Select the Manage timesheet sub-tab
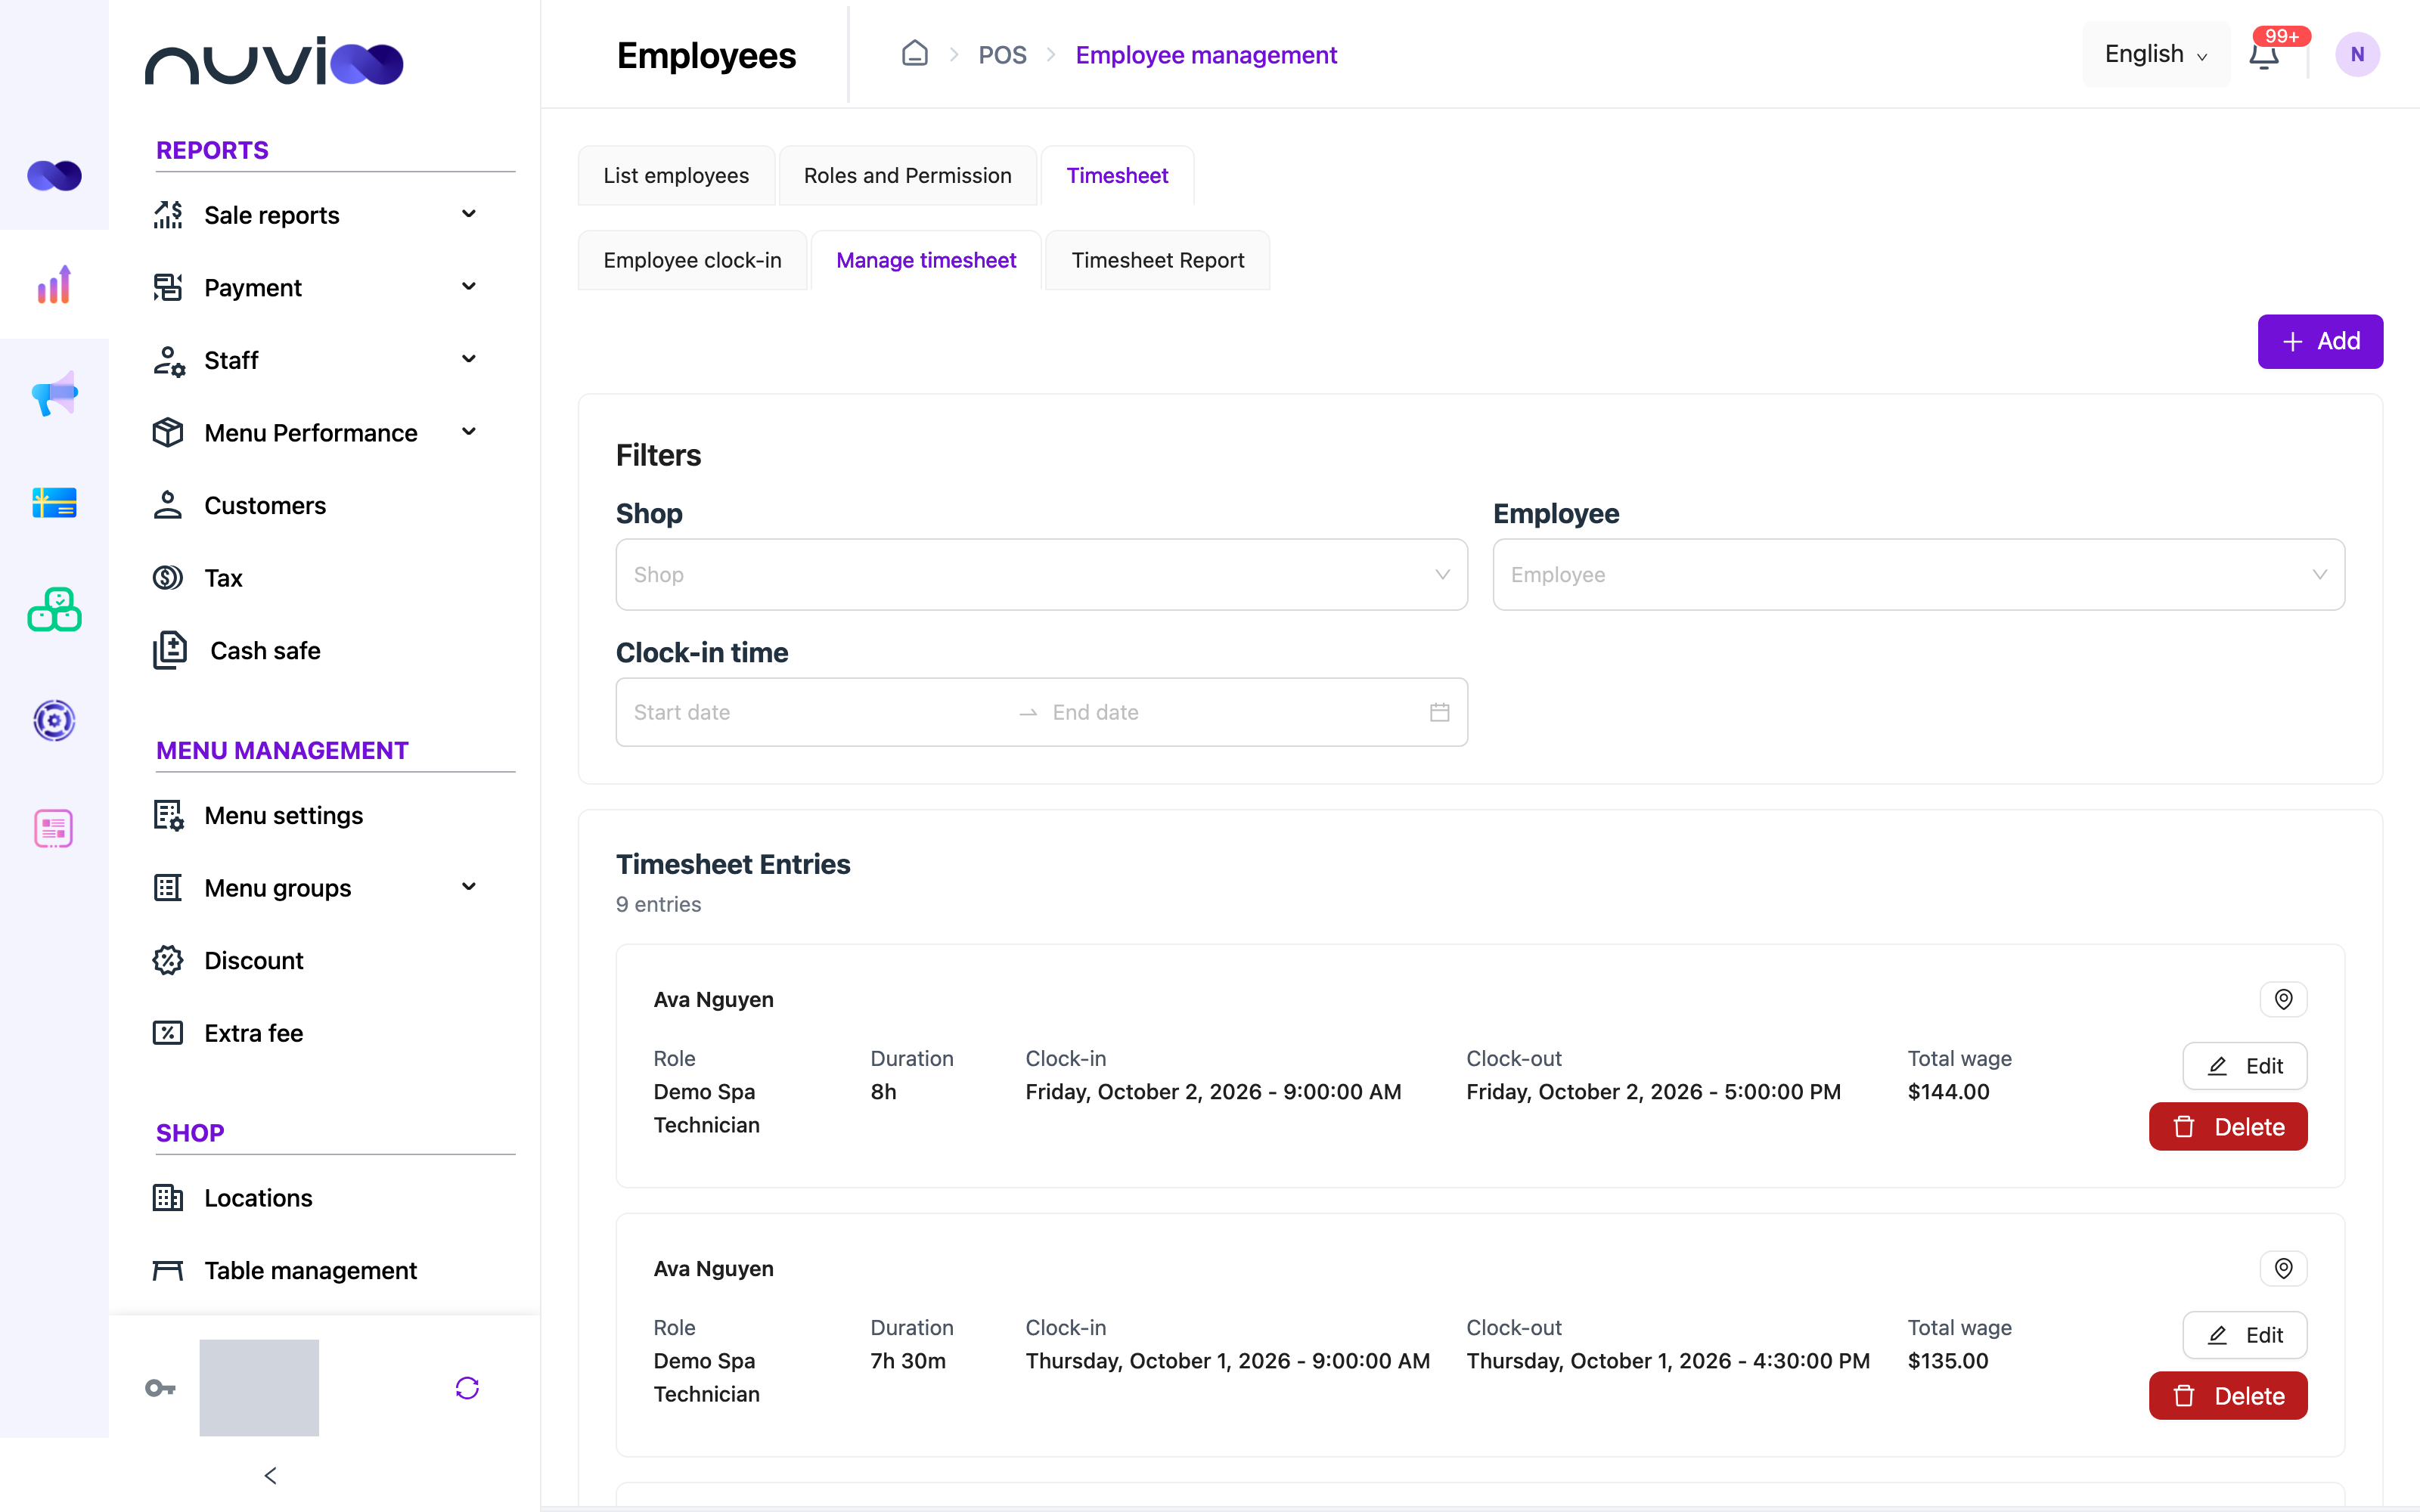Screen dimensions: 2420x1512 (x=926, y=260)
